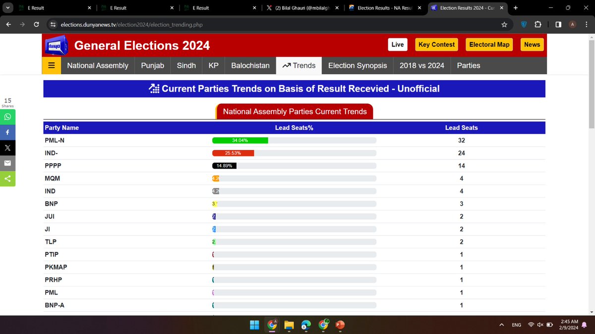Select the Trends menu item
Viewport: 595px width, 334px height.
[299, 65]
